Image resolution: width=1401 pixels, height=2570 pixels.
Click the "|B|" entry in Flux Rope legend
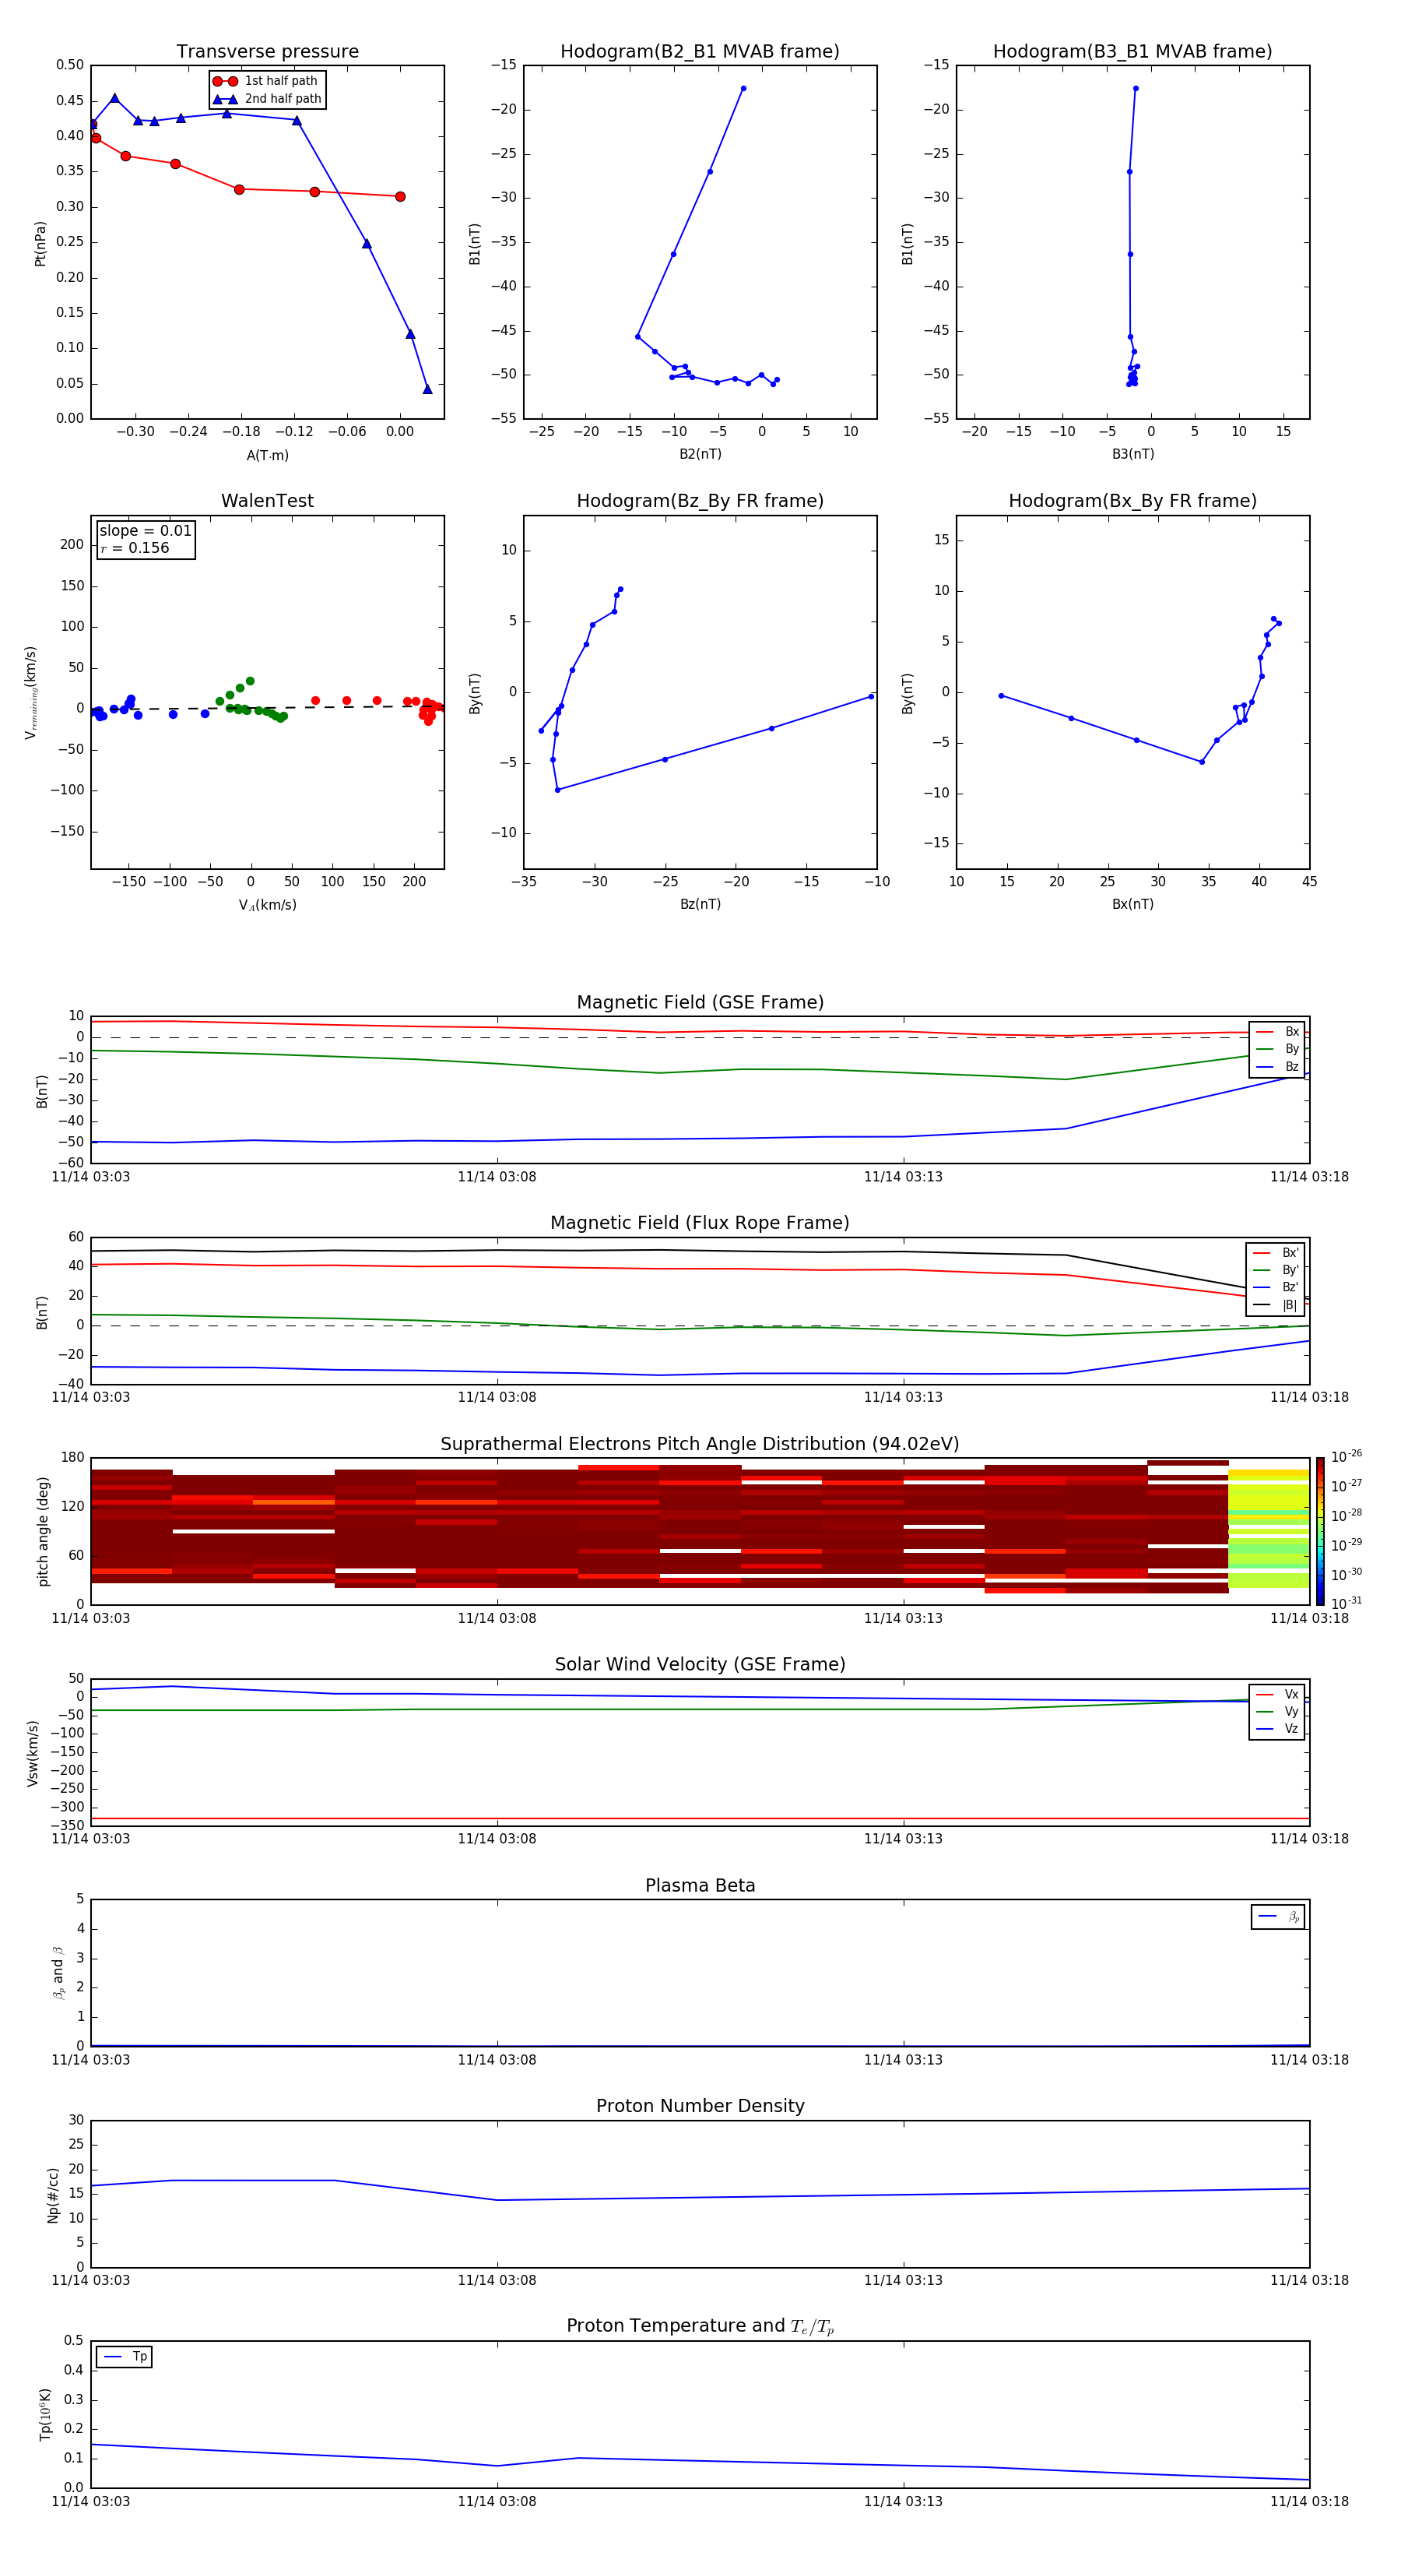[1276, 1305]
